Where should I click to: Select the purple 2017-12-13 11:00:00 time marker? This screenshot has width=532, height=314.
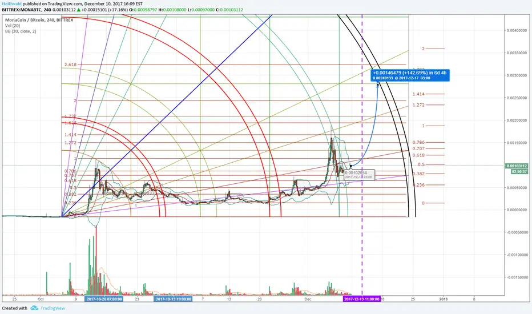coord(362,299)
